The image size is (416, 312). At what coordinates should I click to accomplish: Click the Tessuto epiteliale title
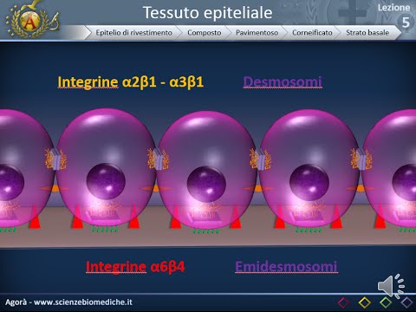tap(208, 13)
